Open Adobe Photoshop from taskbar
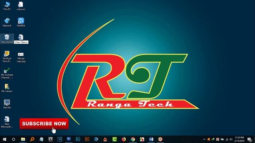The image size is (255, 143). pos(78,139)
